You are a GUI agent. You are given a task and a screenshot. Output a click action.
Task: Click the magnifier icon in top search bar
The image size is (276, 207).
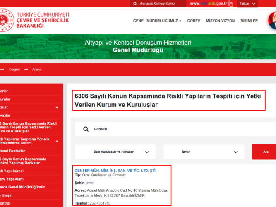(135, 4)
